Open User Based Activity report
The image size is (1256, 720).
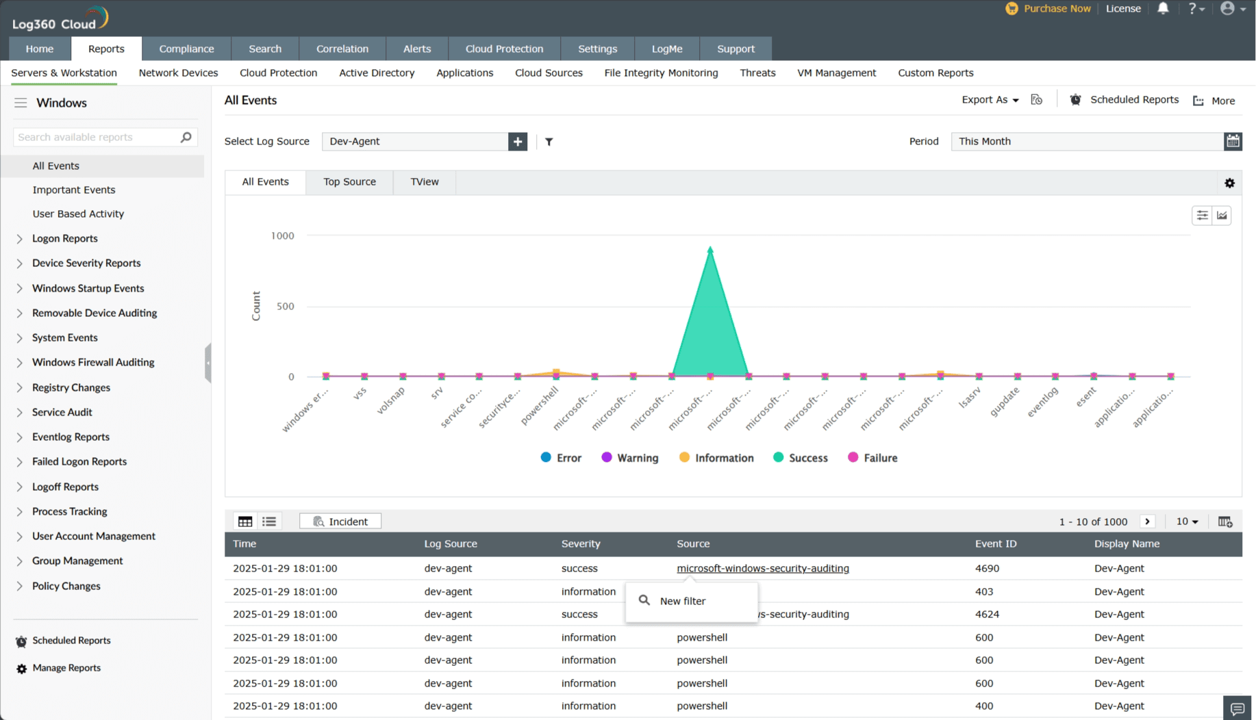pyautogui.click(x=78, y=214)
